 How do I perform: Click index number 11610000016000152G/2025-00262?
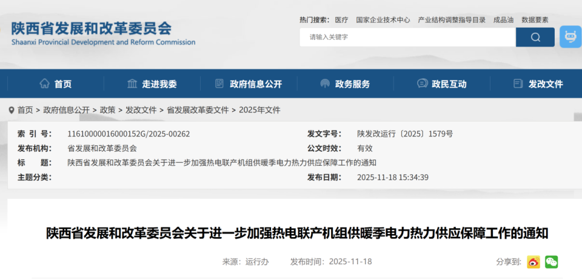click(129, 134)
